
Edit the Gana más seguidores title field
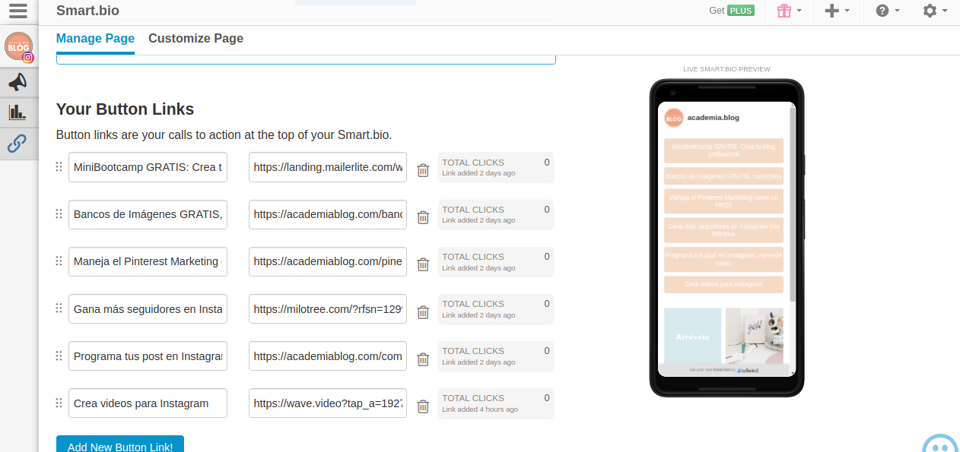[x=148, y=308]
